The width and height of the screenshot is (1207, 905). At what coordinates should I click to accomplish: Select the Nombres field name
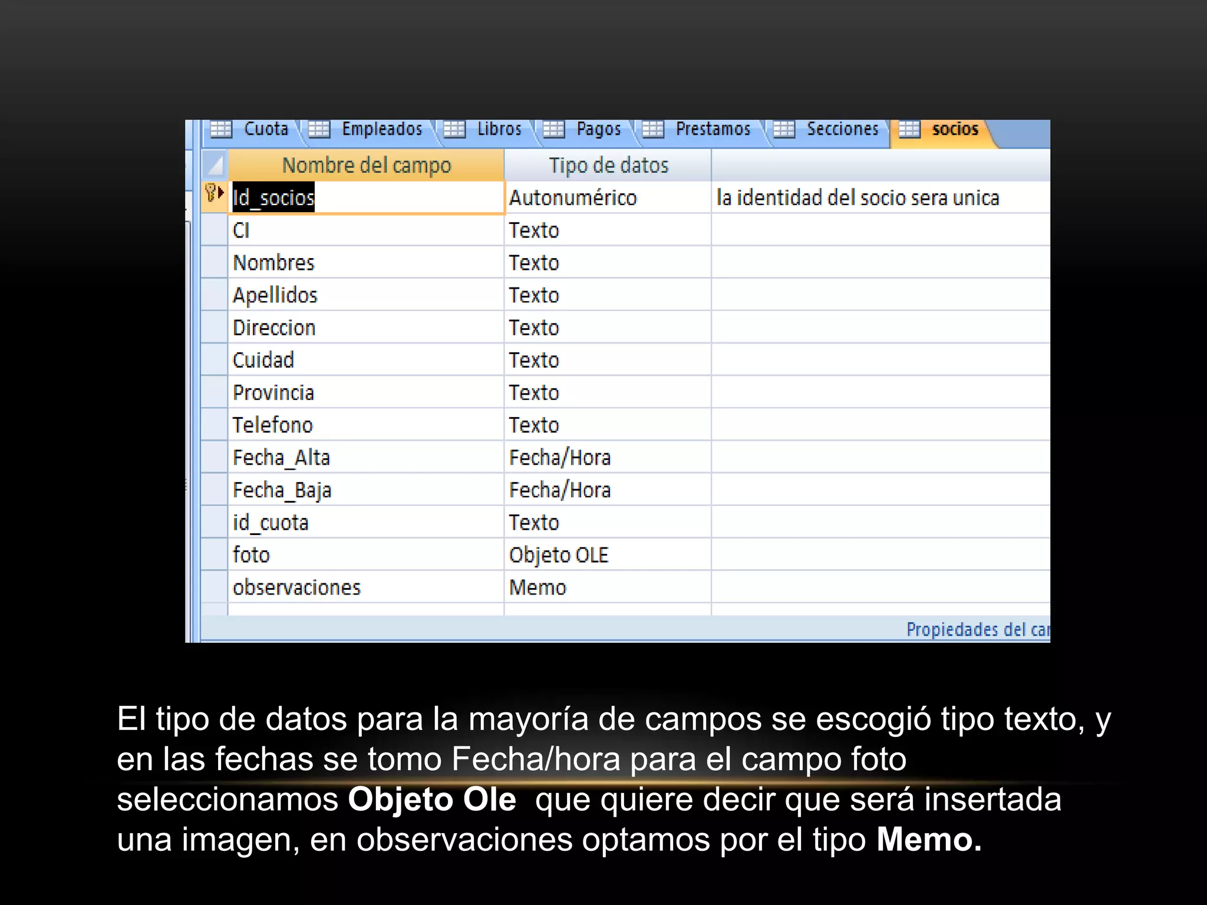pyautogui.click(x=366, y=262)
